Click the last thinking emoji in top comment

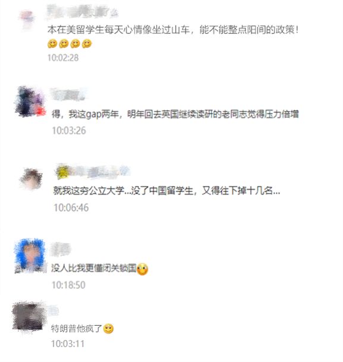87,43
